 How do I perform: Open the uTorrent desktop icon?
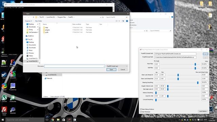coord(4,99)
